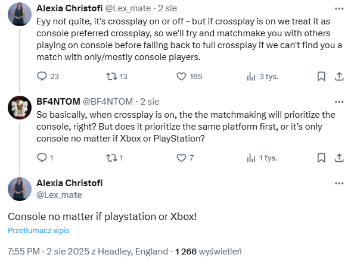The width and height of the screenshot is (351, 264).
Task: Open BF4NTOM's profile avatar
Action: point(20,108)
